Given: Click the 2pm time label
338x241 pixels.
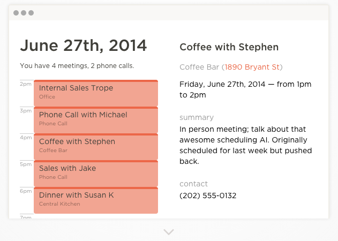Looking at the screenshot, I should [26, 84].
